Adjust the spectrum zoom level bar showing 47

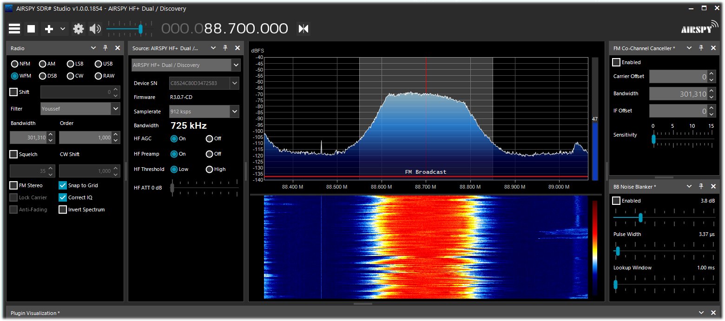pyautogui.click(x=595, y=118)
